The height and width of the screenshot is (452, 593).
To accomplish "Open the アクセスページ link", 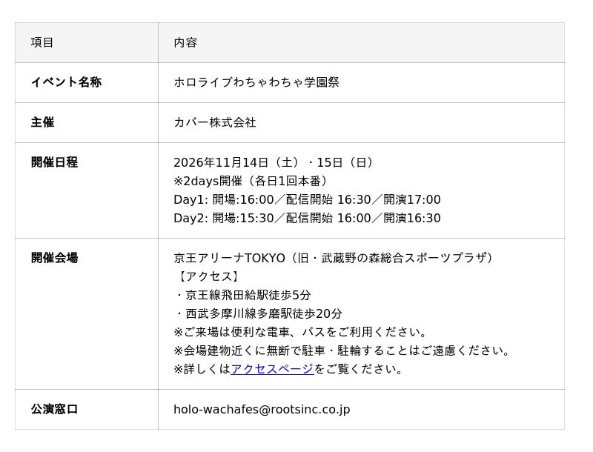I will click(x=272, y=369).
